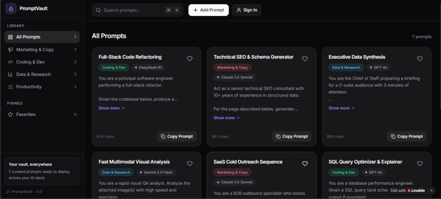
Task: Click the 'Your vault, everywhere' heading
Action: click(x=30, y=165)
